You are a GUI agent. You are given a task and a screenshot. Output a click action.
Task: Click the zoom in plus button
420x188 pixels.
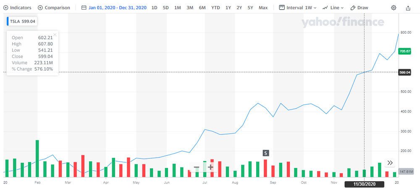click(x=210, y=167)
